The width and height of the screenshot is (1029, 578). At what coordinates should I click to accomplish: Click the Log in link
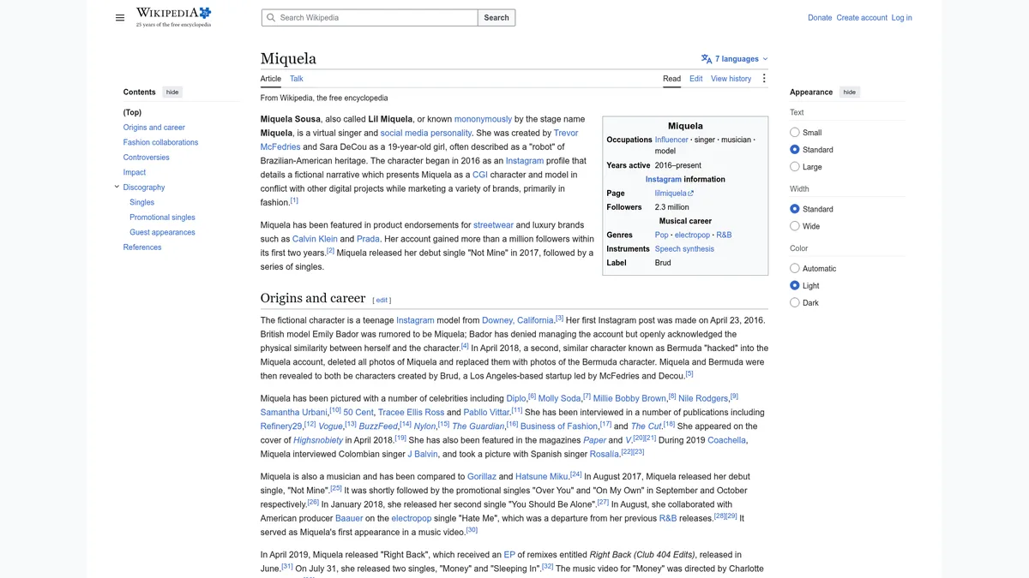pyautogui.click(x=902, y=17)
